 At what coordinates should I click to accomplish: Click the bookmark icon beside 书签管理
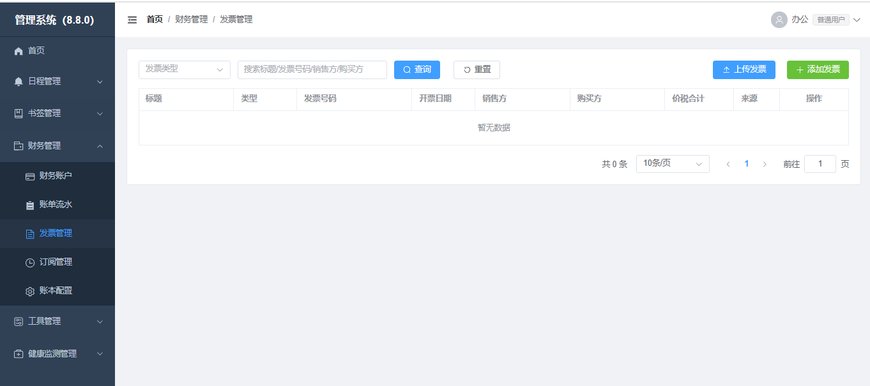19,114
